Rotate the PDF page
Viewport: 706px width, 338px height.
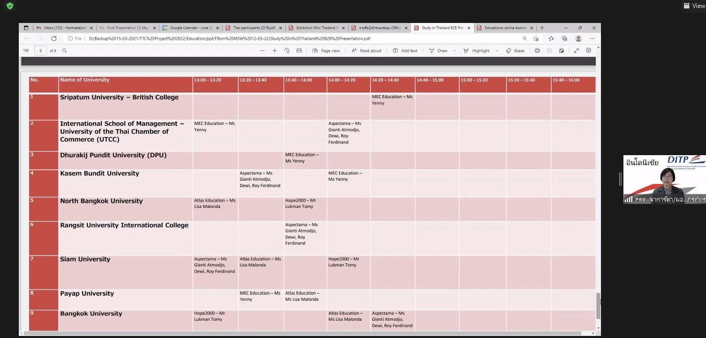[x=287, y=51]
